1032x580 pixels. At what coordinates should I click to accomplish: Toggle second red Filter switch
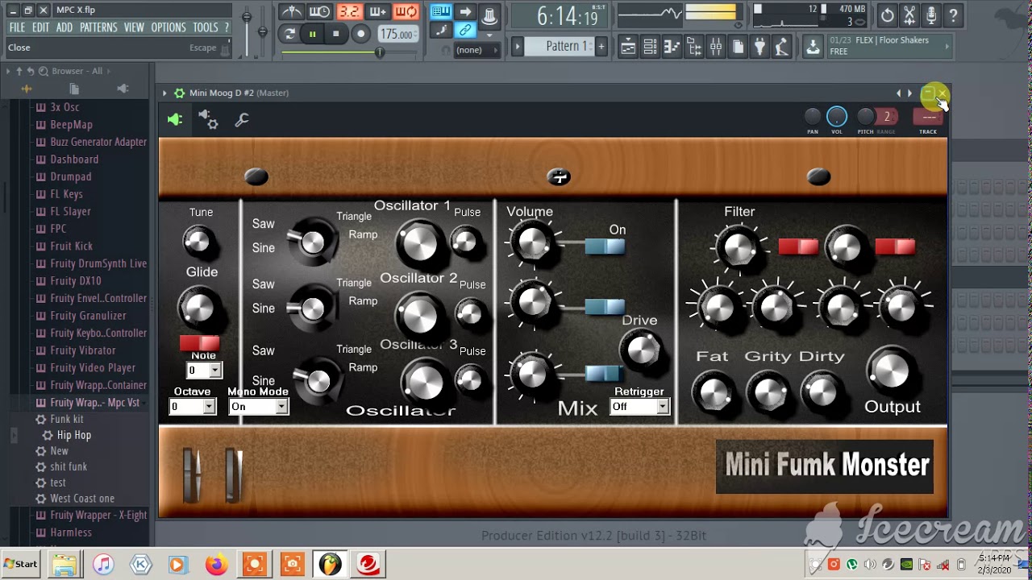(x=895, y=246)
